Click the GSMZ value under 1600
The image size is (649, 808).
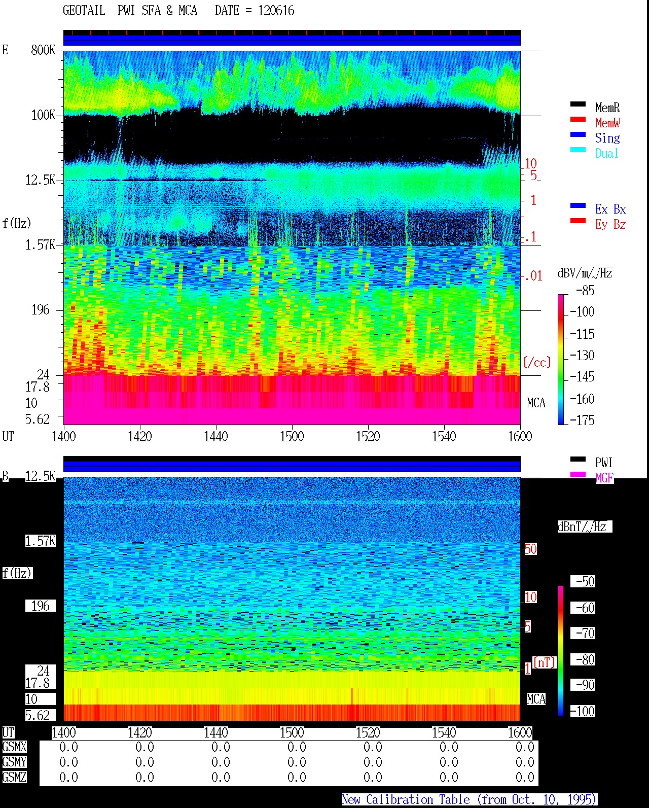525,777
